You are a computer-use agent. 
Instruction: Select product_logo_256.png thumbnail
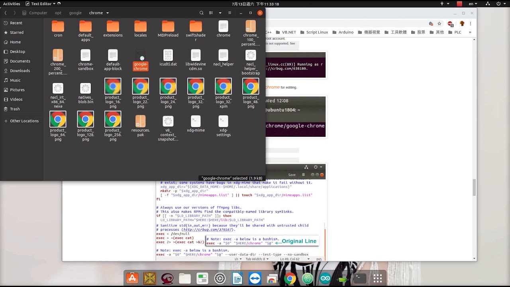tap(113, 126)
